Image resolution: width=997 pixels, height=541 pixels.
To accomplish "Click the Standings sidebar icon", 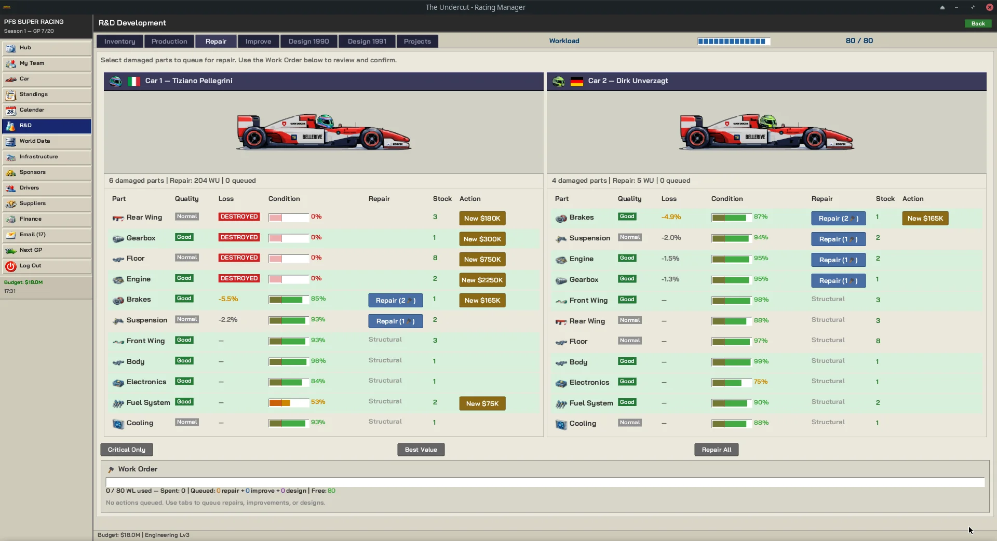I will click(x=11, y=95).
